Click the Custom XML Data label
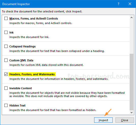This screenshot has height=125, width=136. pyautogui.click(x=21, y=60)
